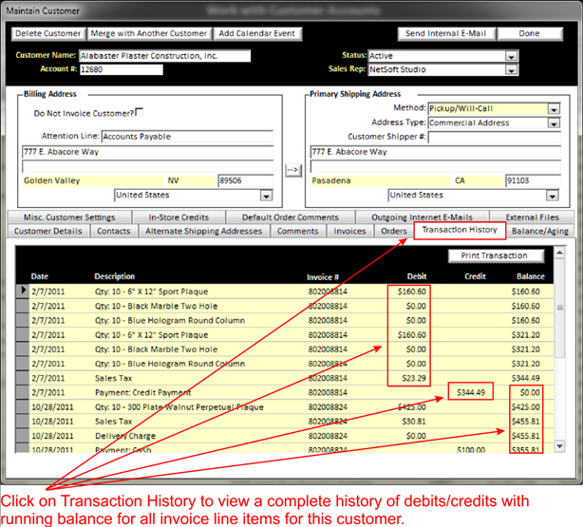This screenshot has height=527, width=583.
Task: Open External Files tab
Action: [x=532, y=217]
